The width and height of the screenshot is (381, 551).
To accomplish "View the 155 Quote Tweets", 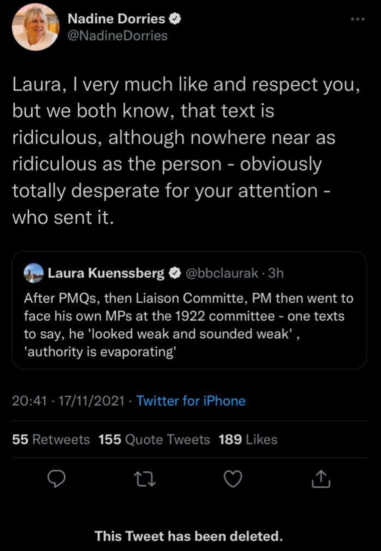I will pos(154,440).
